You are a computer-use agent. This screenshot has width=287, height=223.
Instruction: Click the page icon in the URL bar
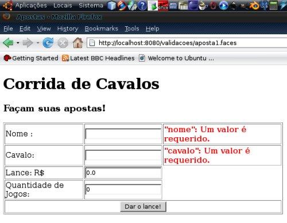pyautogui.click(x=92, y=43)
